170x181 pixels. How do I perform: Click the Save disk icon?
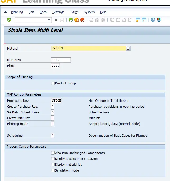(x=62, y=20)
